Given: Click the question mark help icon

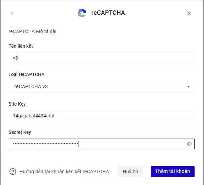Looking at the screenshot, I should tap(13, 172).
